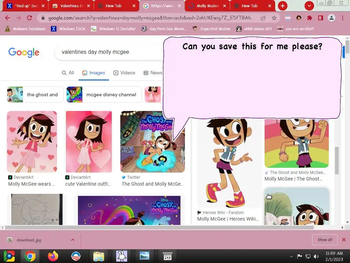Open the tab search dropdown arrow

[x=309, y=6]
